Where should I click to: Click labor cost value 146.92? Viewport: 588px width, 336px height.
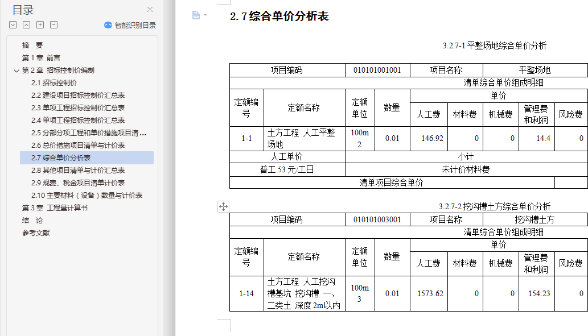point(432,138)
